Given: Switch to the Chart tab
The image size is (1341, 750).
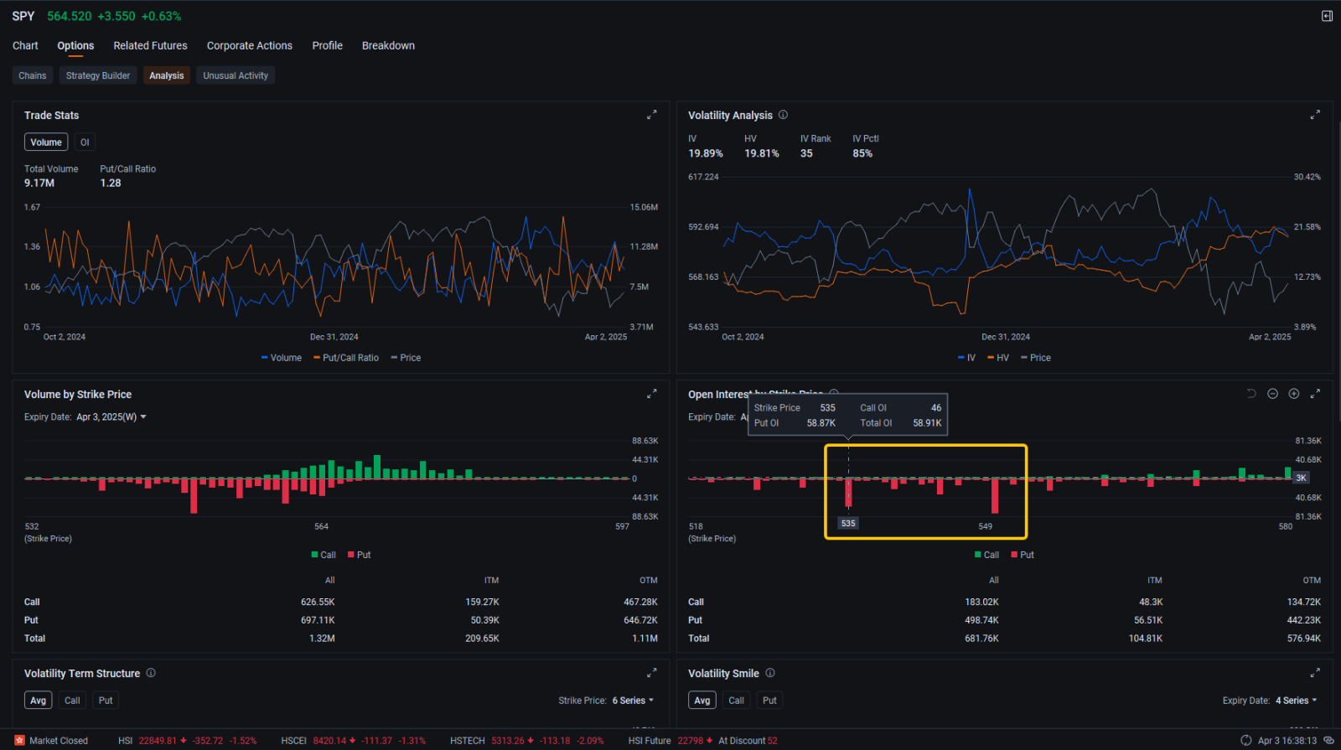Looking at the screenshot, I should click(x=25, y=45).
